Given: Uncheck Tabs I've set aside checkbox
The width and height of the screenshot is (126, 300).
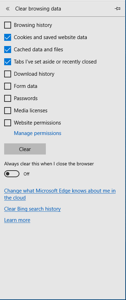Looking at the screenshot, I should coord(8,62).
